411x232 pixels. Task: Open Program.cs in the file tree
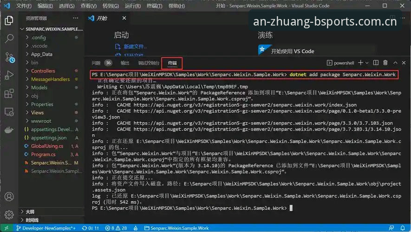pyautogui.click(x=43, y=154)
